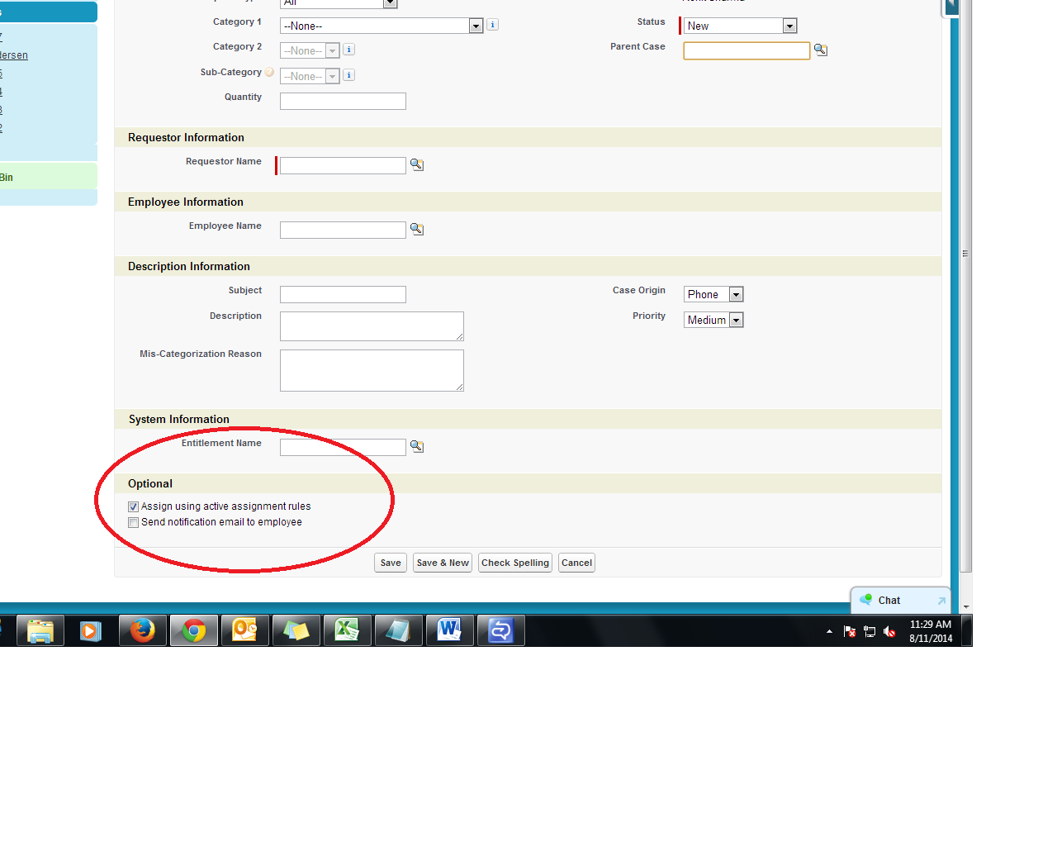Click the Check Spelling button
The height and width of the screenshot is (846, 1057).
coord(515,563)
